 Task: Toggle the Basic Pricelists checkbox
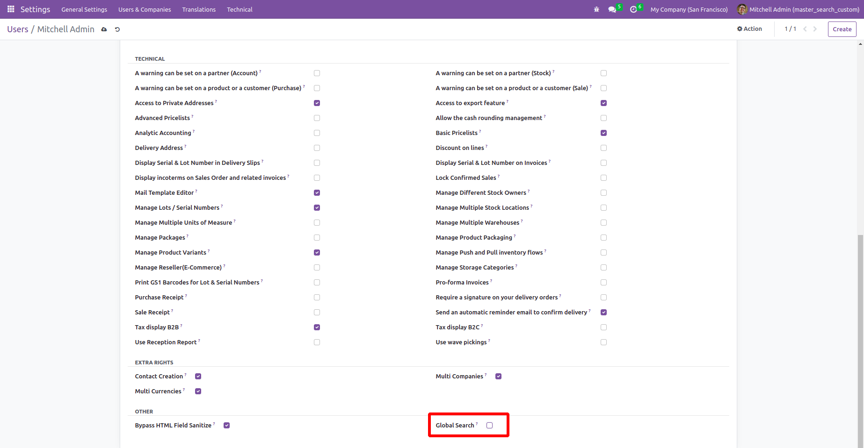[x=603, y=133]
